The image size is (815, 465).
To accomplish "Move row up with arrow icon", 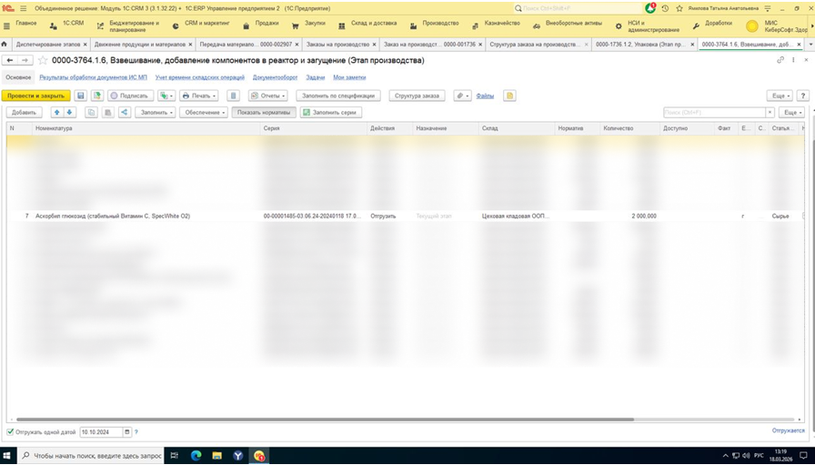I will tap(56, 113).
